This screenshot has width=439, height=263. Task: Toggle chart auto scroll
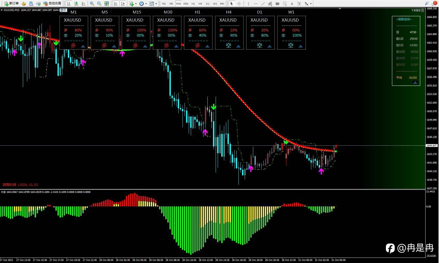tap(116, 4)
